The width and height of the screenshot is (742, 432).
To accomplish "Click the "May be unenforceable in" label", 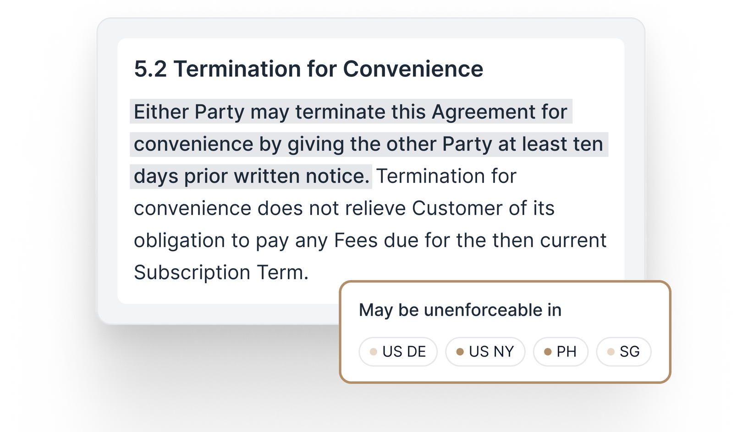I will point(460,310).
